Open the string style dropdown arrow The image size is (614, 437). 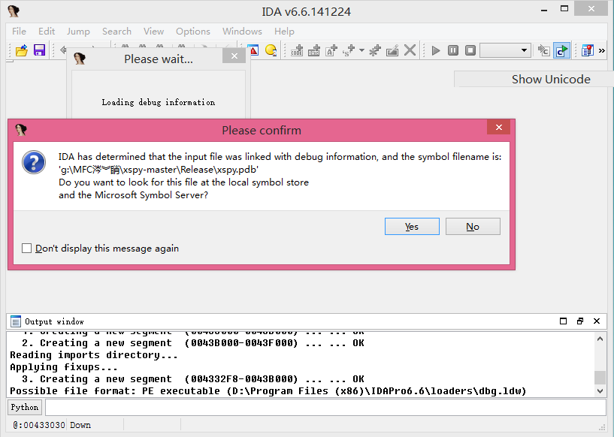pos(361,50)
